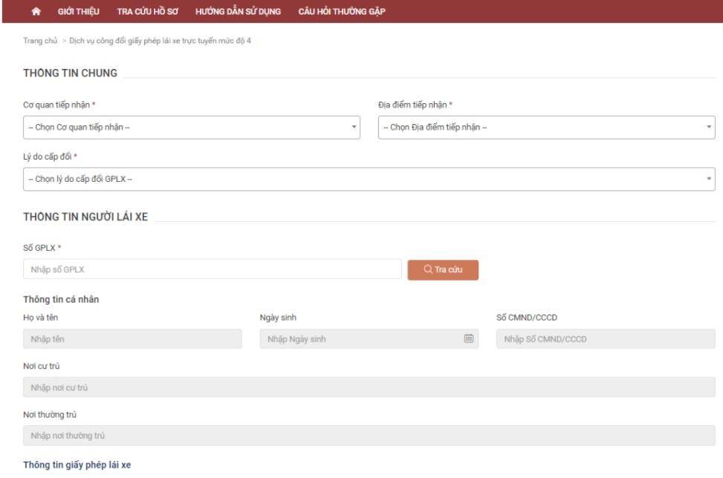Open the GIỚI THIỆU menu
Image resolution: width=723 pixels, height=478 pixels.
(78, 12)
